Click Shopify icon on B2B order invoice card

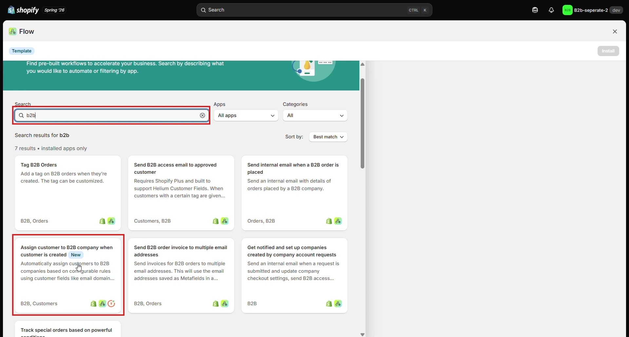[x=216, y=304]
